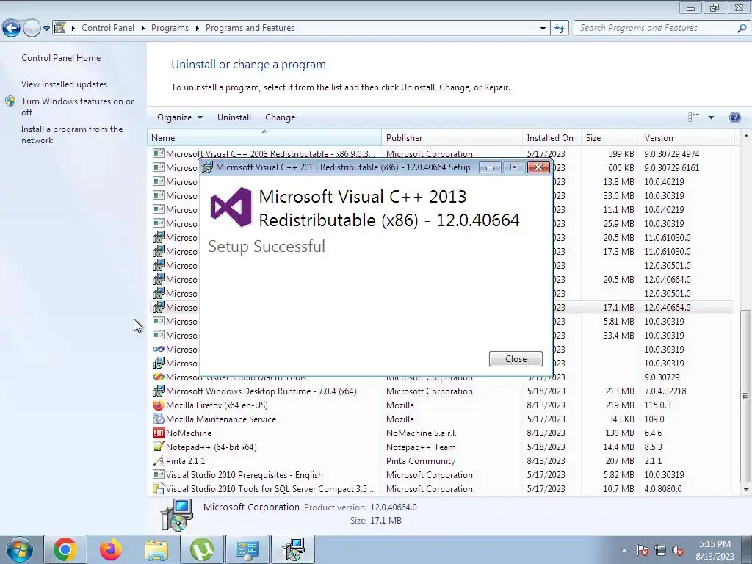Click the Forward navigation arrow

32,29
